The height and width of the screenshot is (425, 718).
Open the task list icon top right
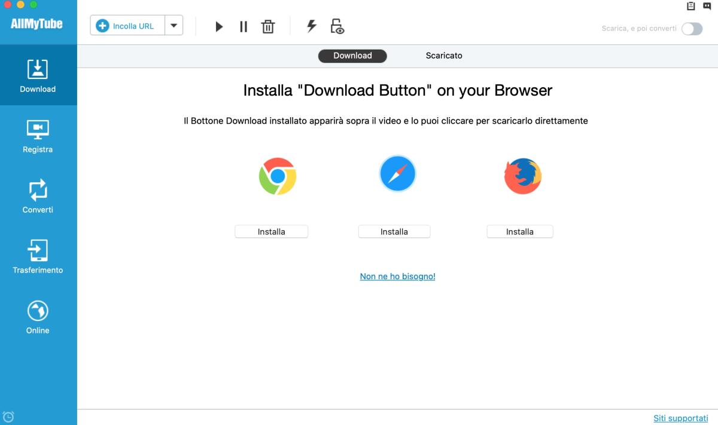coord(690,6)
